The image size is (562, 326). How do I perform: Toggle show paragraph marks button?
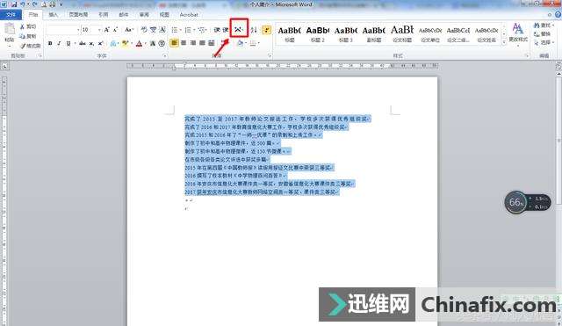pyautogui.click(x=266, y=30)
